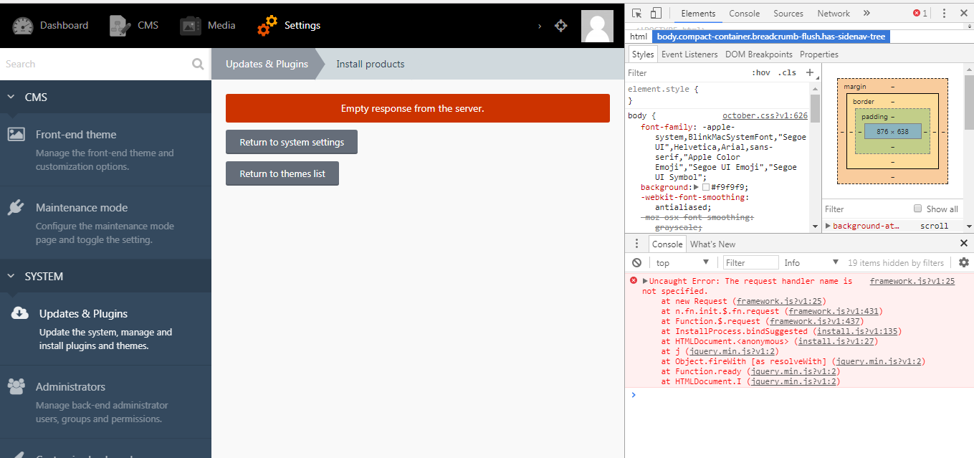The width and height of the screenshot is (974, 458).
Task: Click the crosshair preview icon in header
Action: click(x=561, y=26)
